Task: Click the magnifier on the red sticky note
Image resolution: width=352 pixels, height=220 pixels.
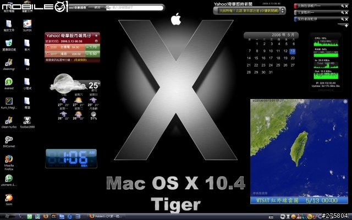Action: pyautogui.click(x=342, y=6)
